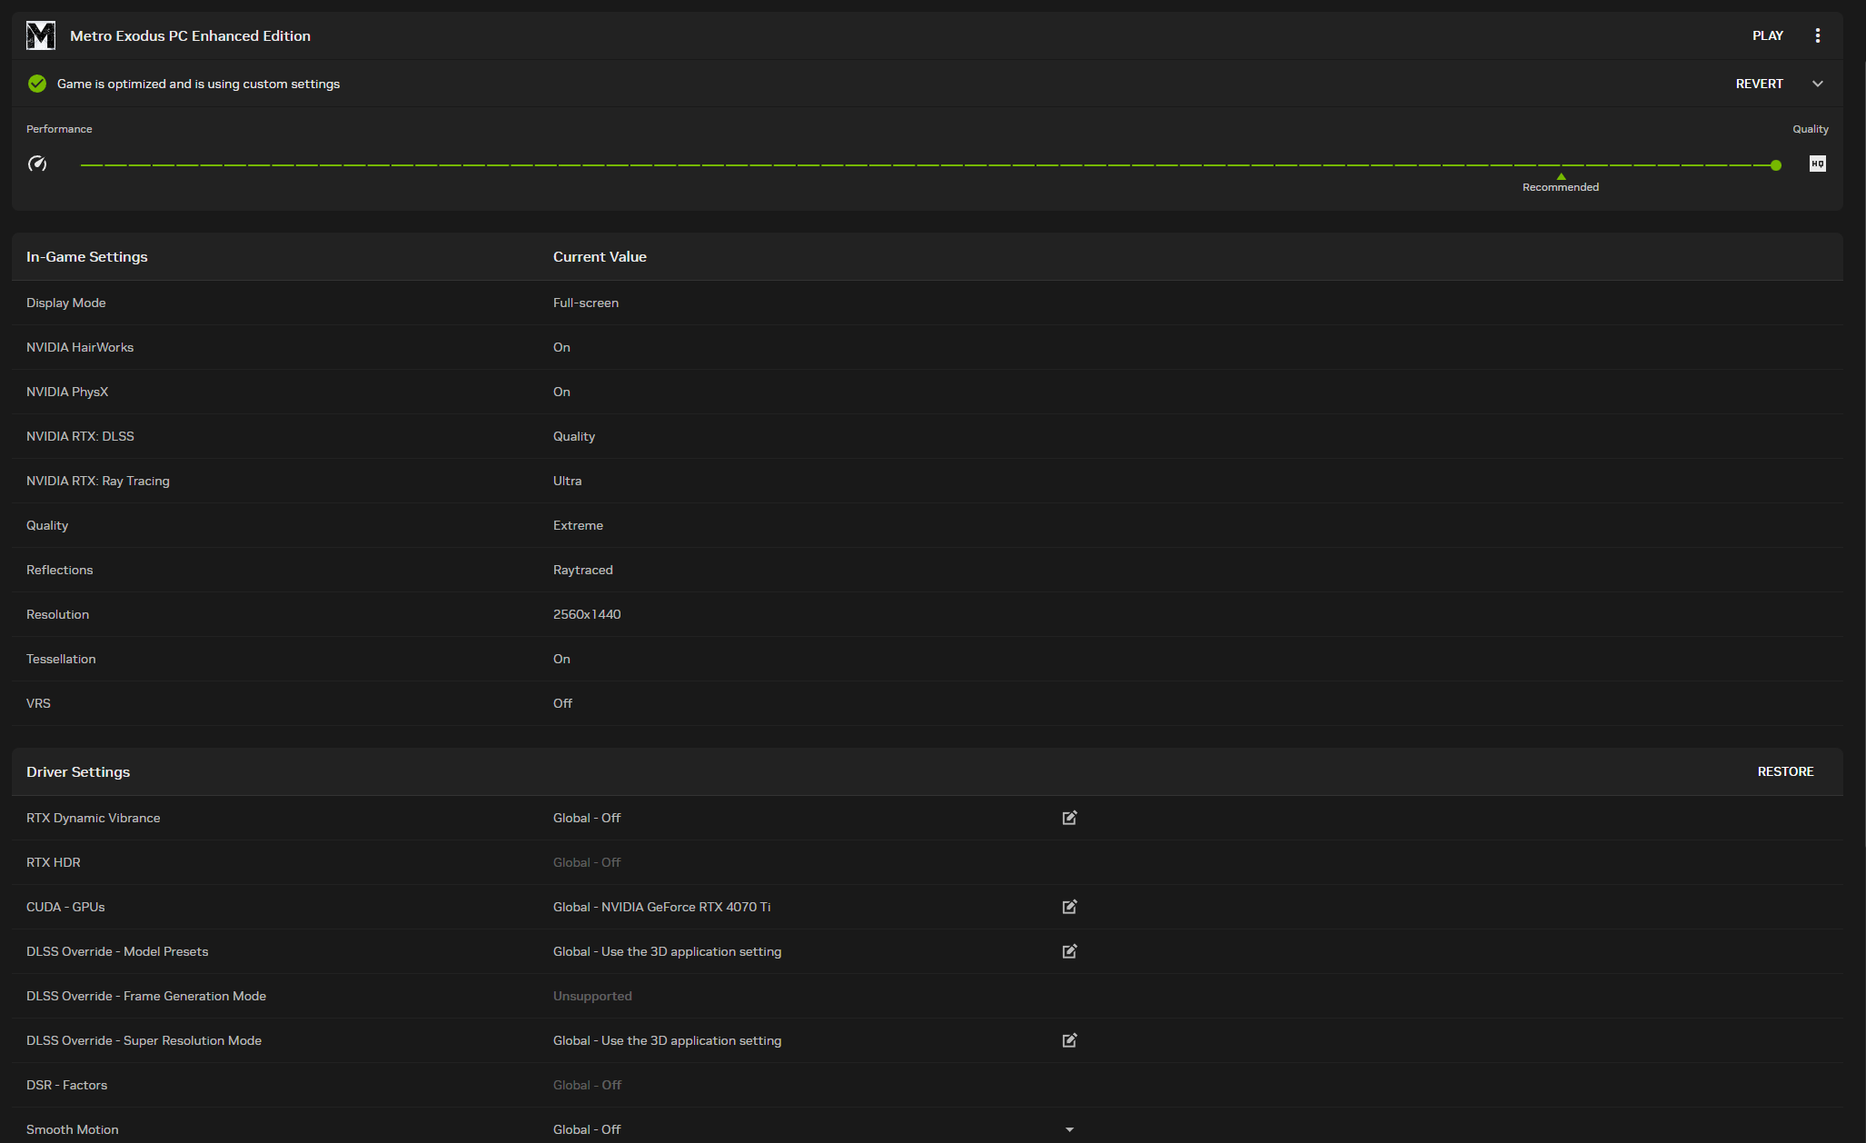Screen dimensions: 1866x1143
Task: Edit DLSS Override Model Presets setting
Action: point(1069,951)
